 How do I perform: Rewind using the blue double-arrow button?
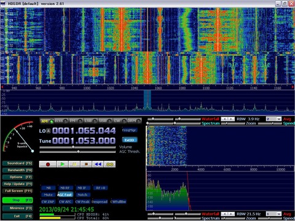pyautogui.click(x=98, y=165)
